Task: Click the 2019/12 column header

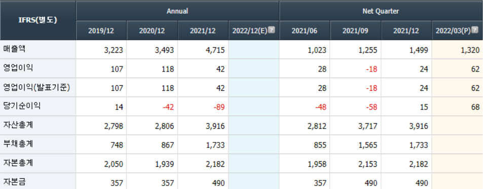Action: [x=101, y=30]
